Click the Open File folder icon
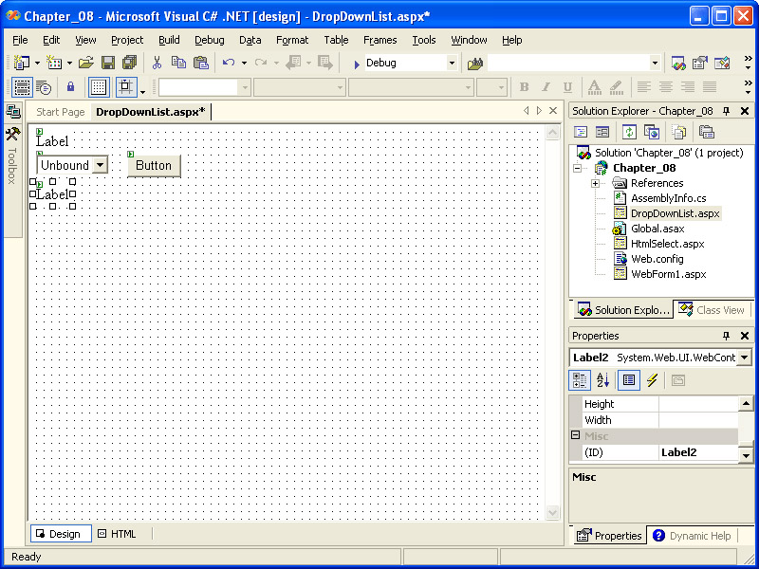 [85, 63]
